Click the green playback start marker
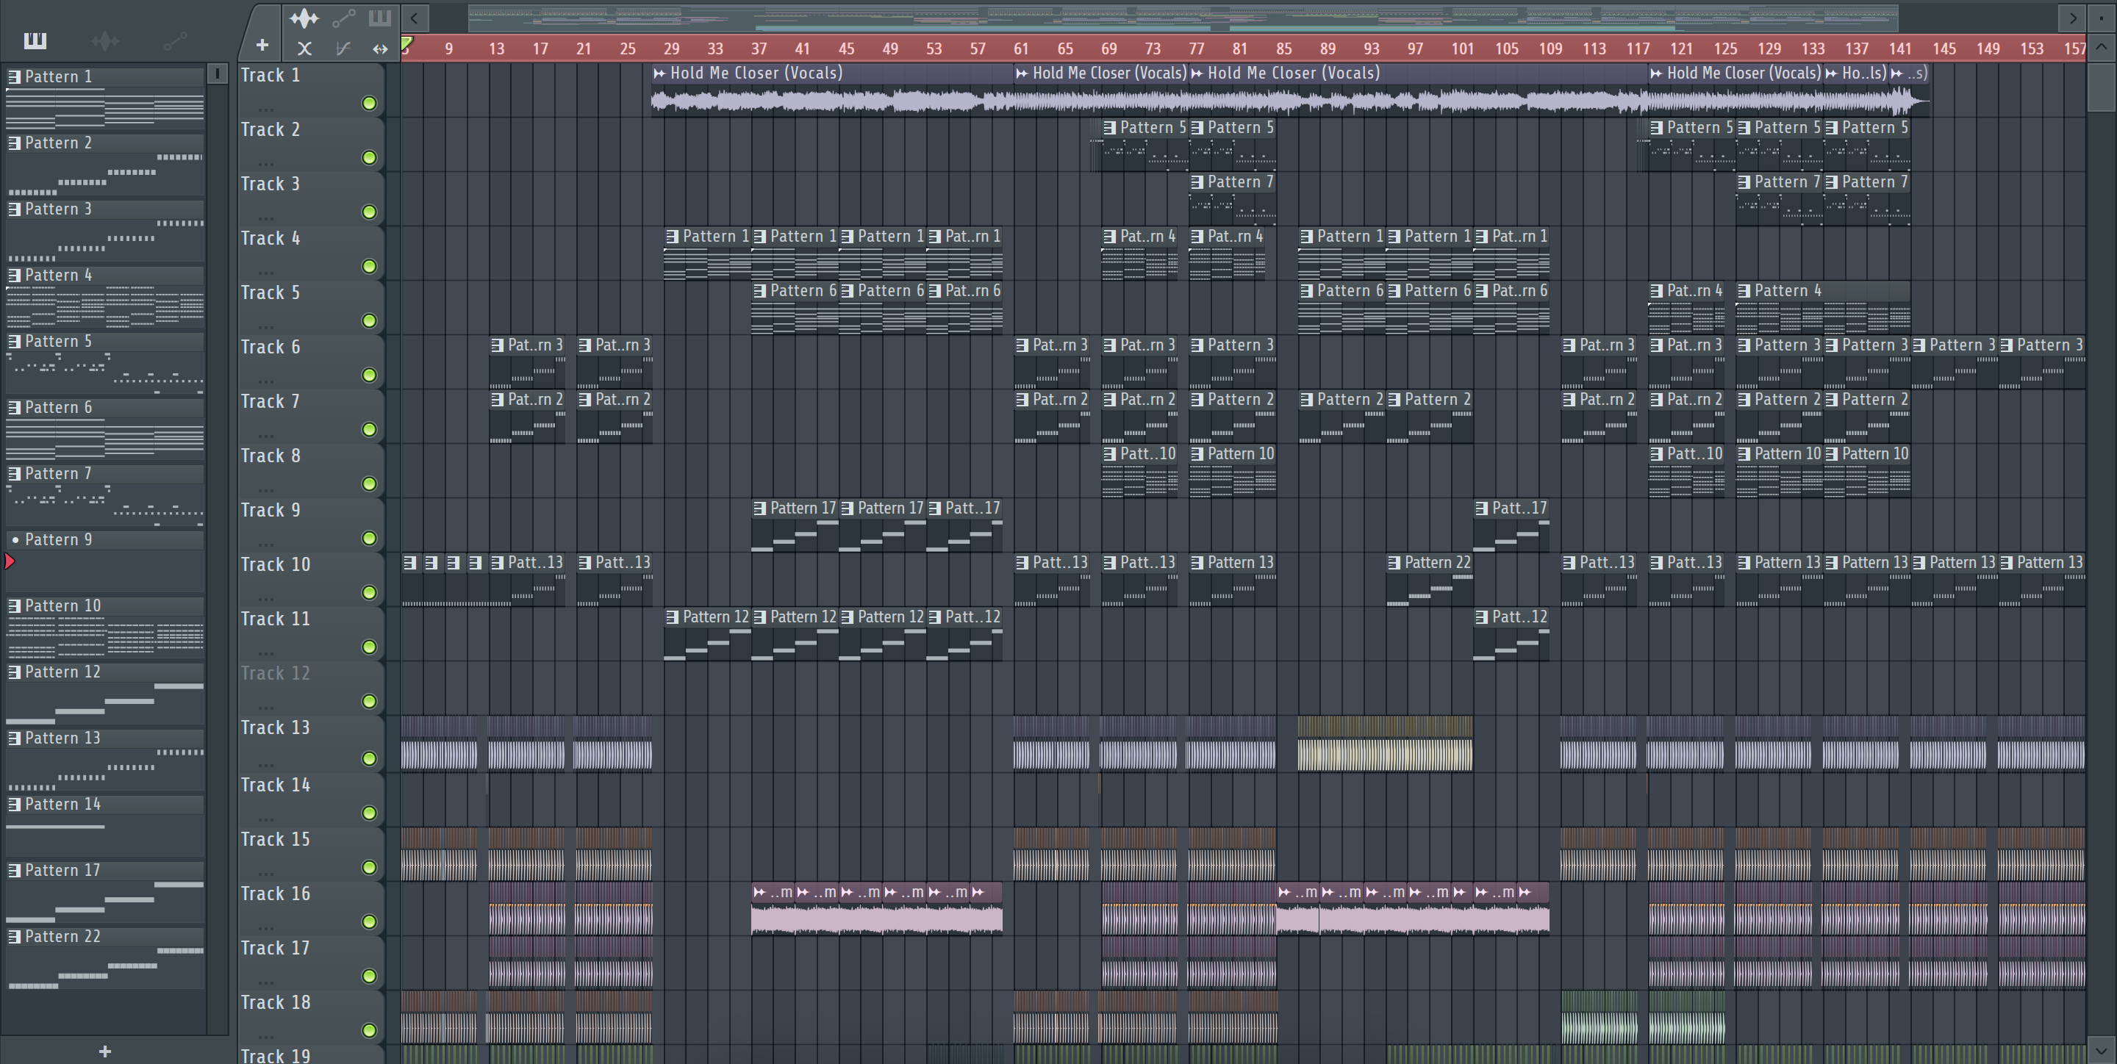The width and height of the screenshot is (2117, 1064). coord(406,43)
